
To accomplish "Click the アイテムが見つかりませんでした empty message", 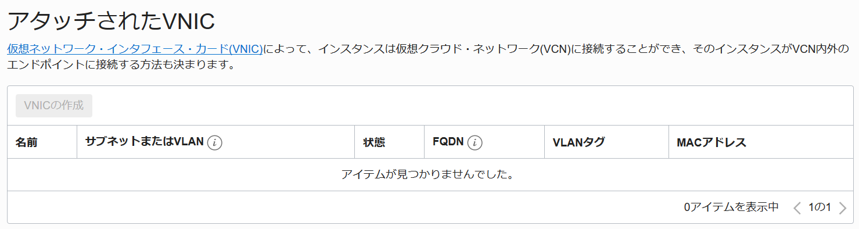I will (429, 174).
